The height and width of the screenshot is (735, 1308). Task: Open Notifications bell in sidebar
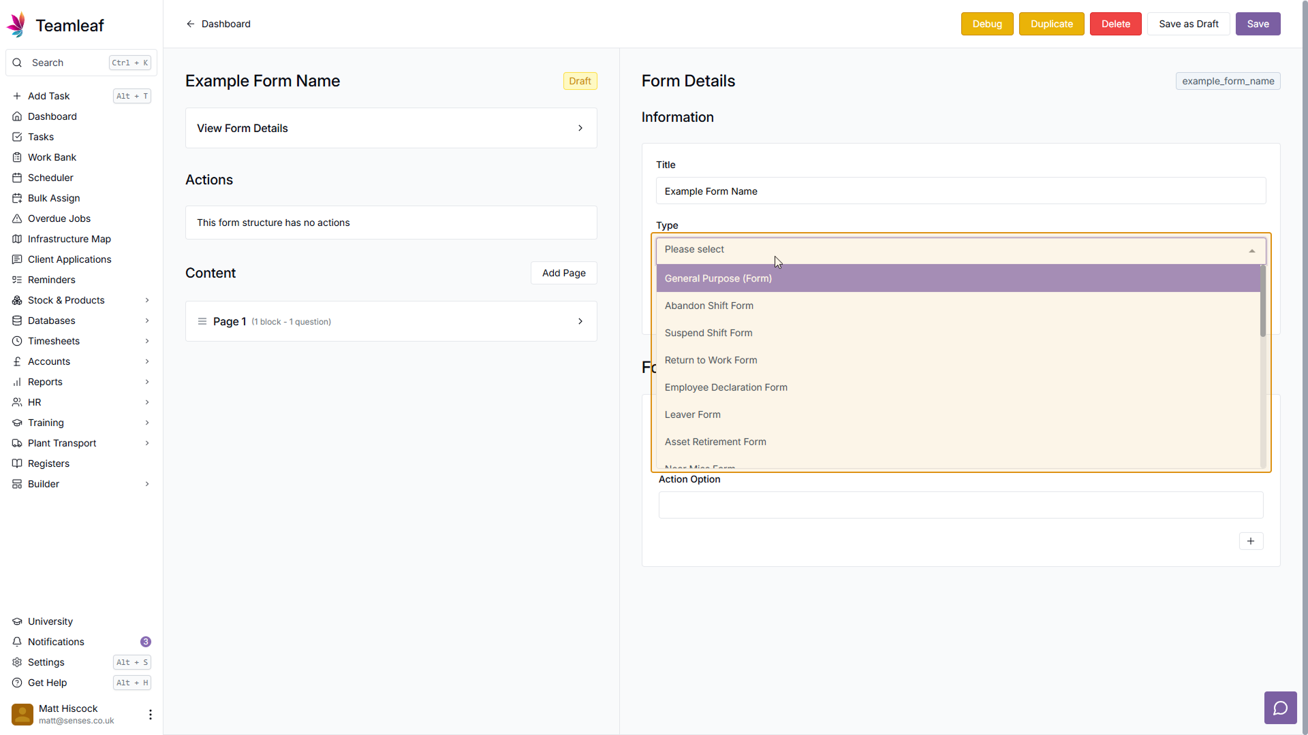click(x=17, y=642)
